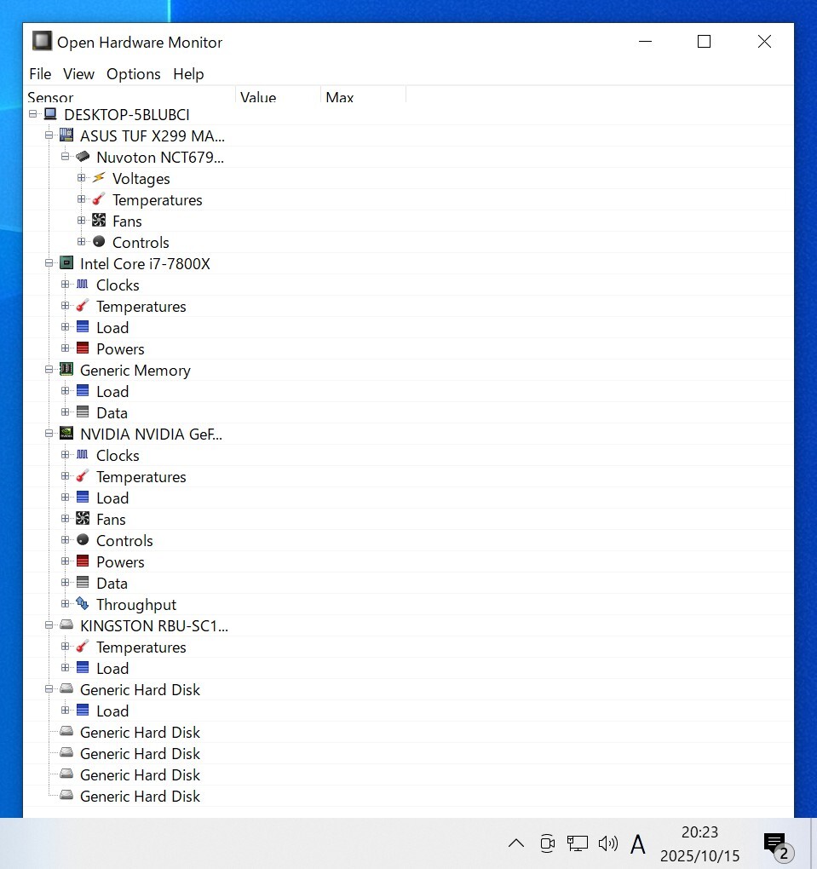
Task: Click the chip icon beside Nuvoton NCT679
Action: [83, 157]
